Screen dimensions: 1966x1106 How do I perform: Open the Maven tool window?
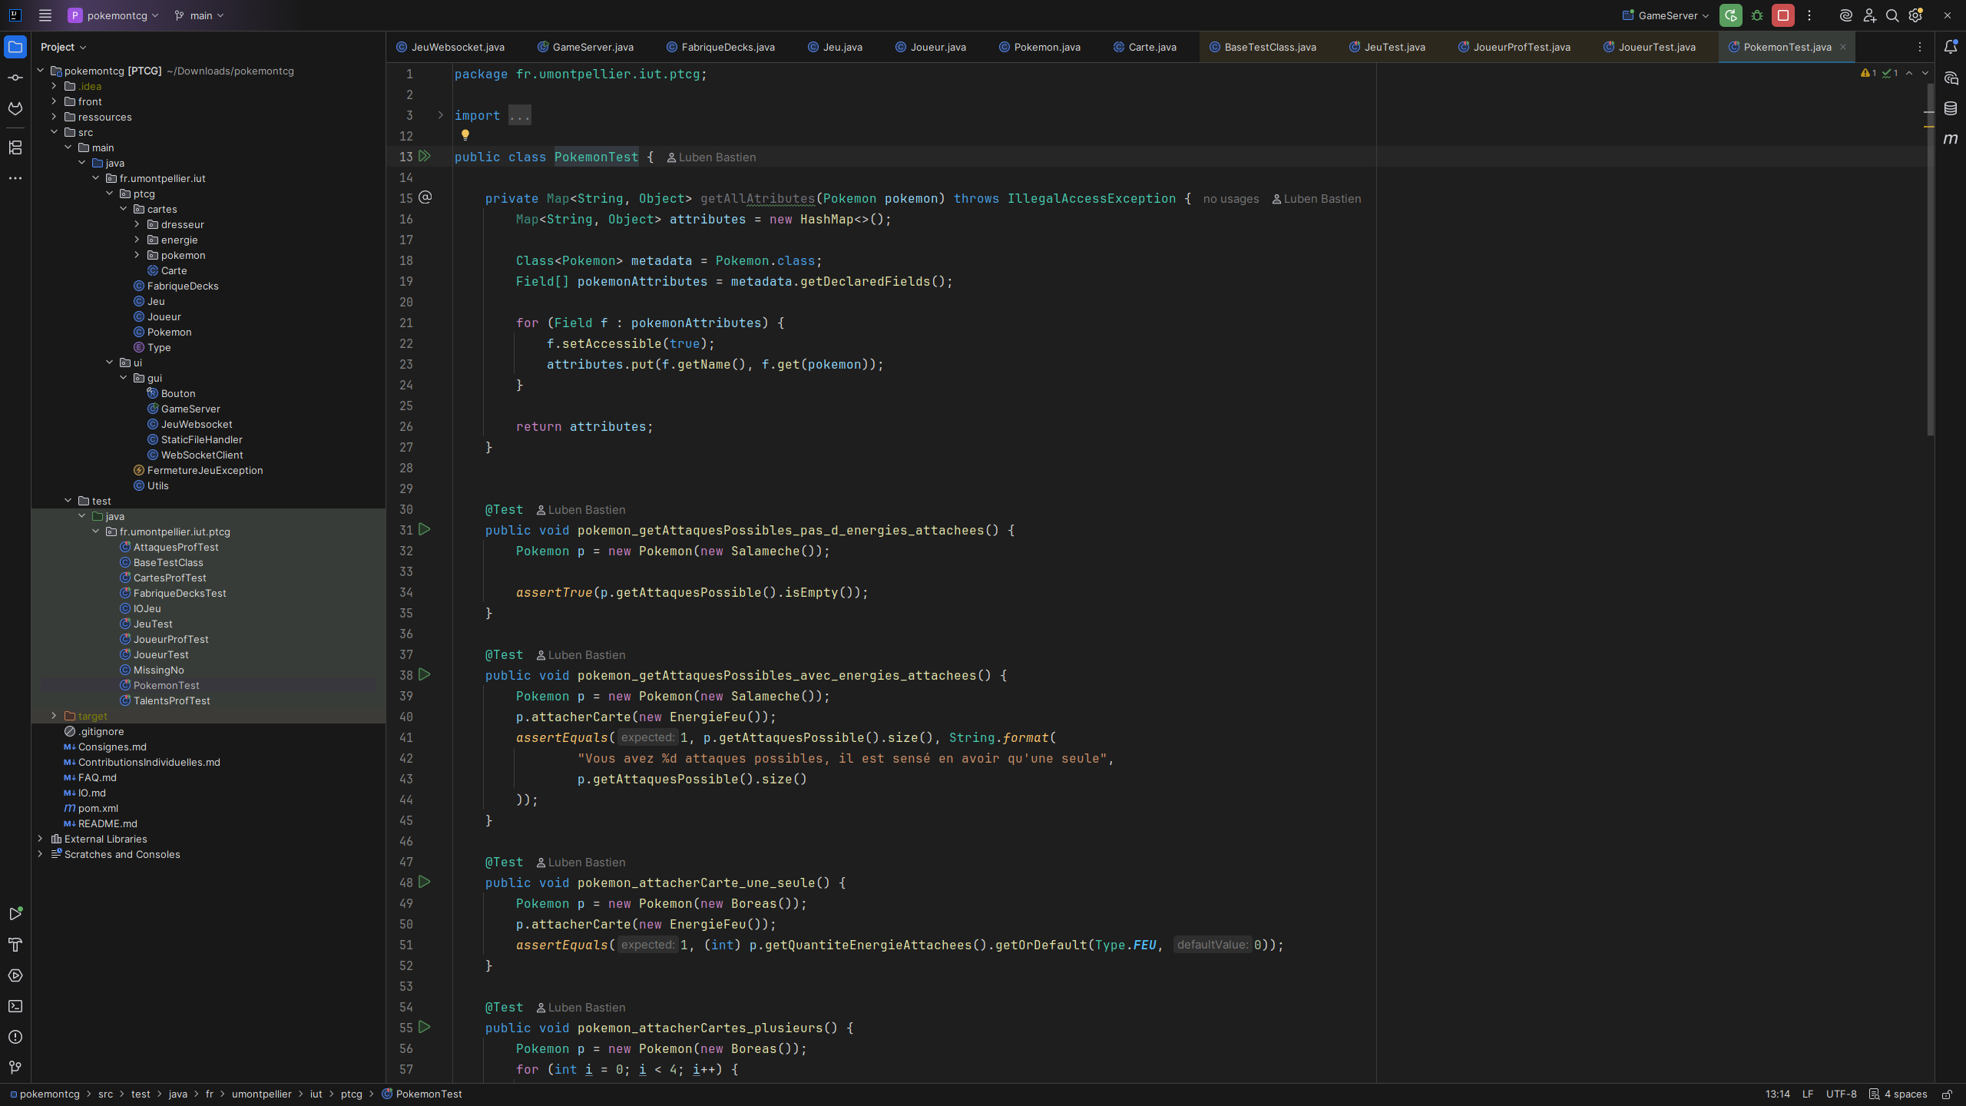(x=1951, y=139)
